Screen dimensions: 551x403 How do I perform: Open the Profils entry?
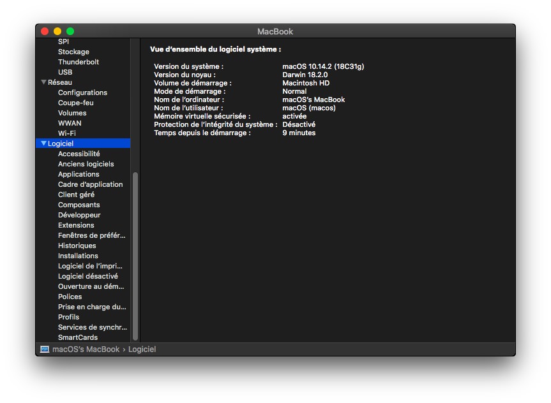coord(68,316)
